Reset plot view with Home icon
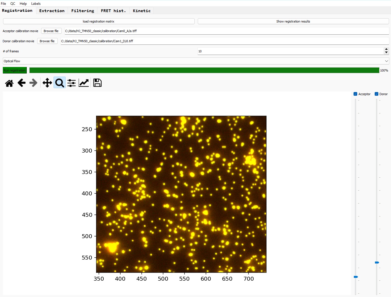This screenshot has height=297, width=391. 9,83
